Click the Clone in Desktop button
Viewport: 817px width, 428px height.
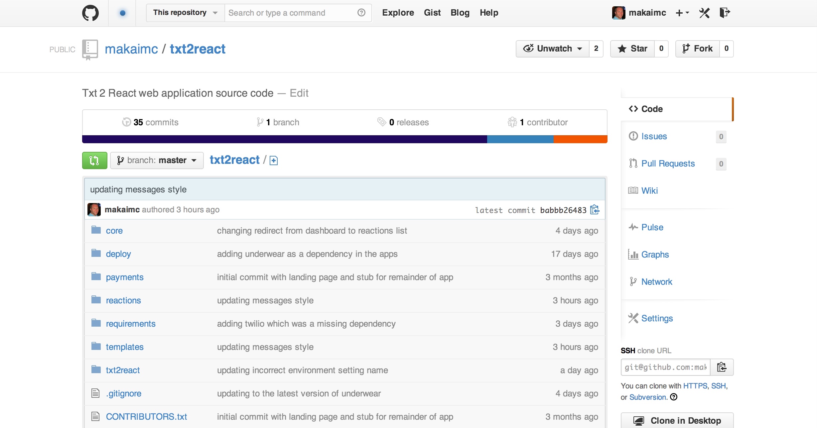click(677, 420)
